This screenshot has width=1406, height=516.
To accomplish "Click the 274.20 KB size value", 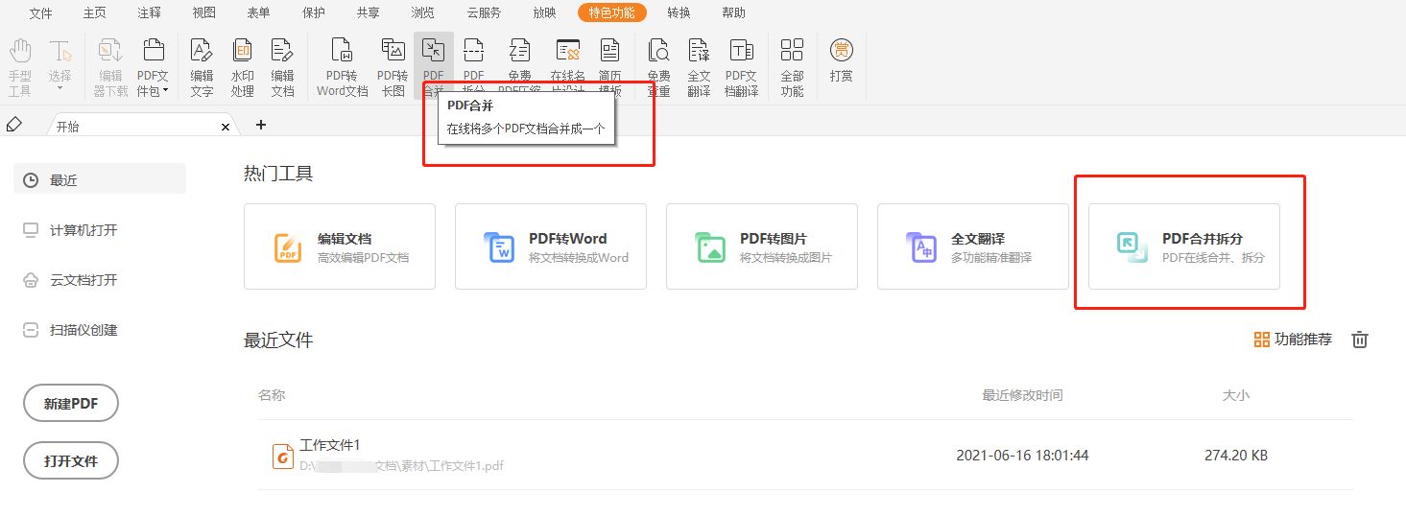I will (x=1236, y=456).
